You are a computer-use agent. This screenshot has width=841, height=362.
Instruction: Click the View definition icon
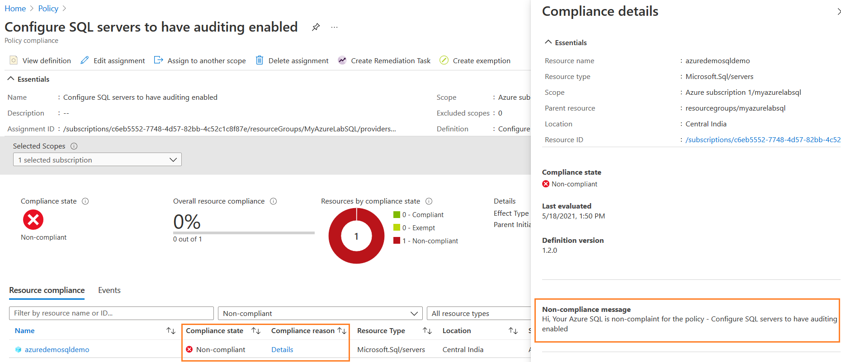point(14,60)
